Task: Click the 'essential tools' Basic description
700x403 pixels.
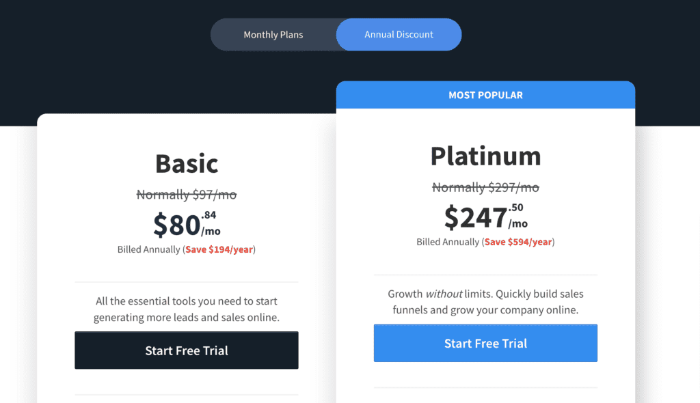Action: click(187, 309)
